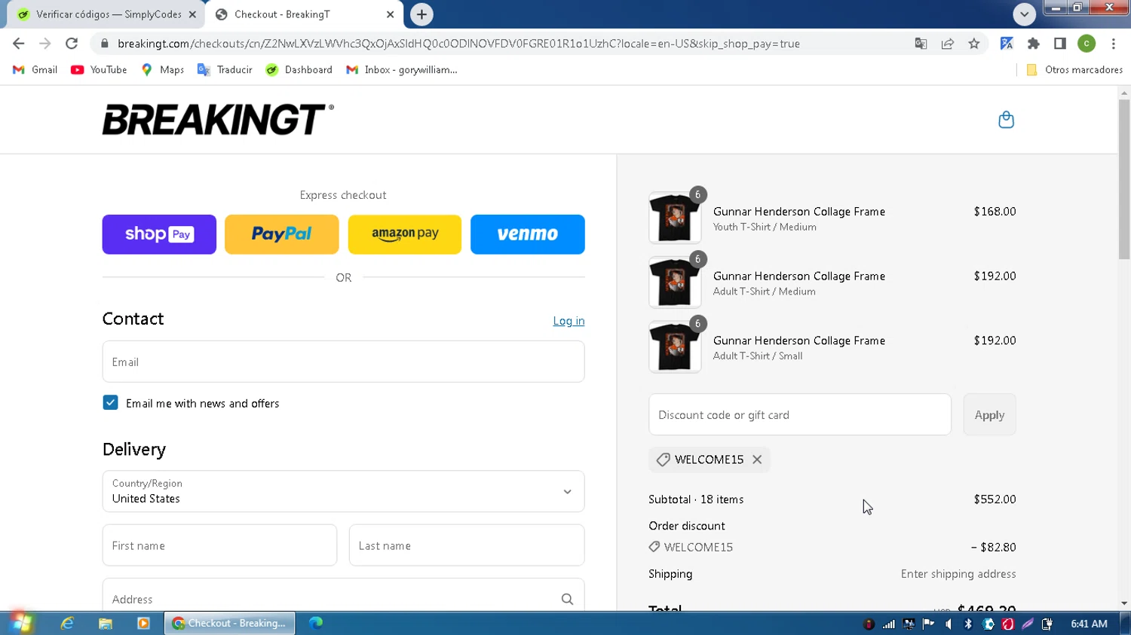1131x635 pixels.
Task: Open the Maps bookmark
Action: click(x=163, y=69)
